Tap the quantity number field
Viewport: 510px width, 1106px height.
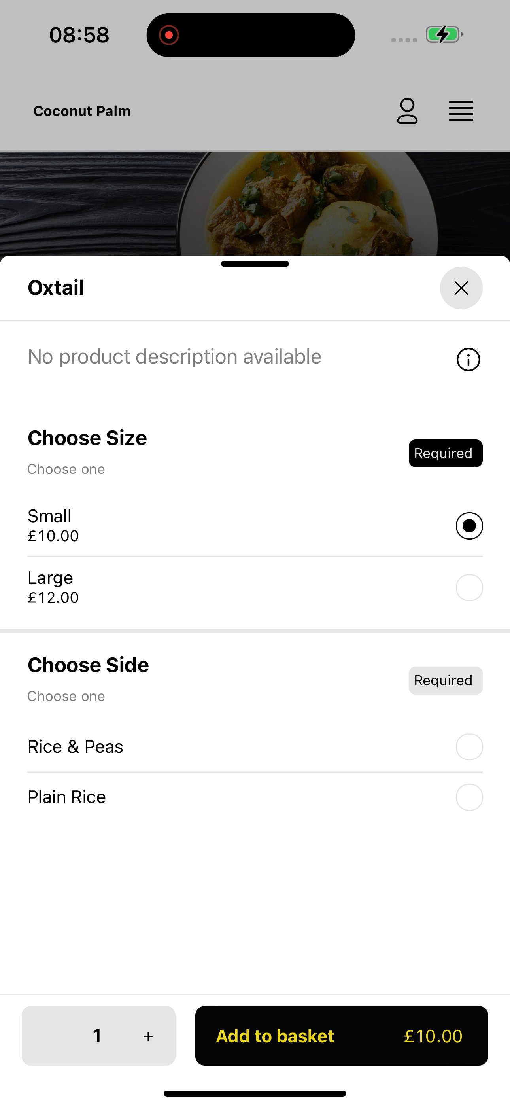pos(97,1036)
